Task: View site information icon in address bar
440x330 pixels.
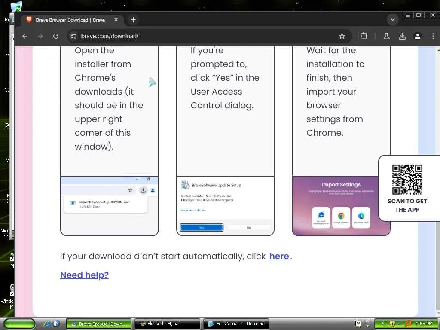Action: coord(73,36)
